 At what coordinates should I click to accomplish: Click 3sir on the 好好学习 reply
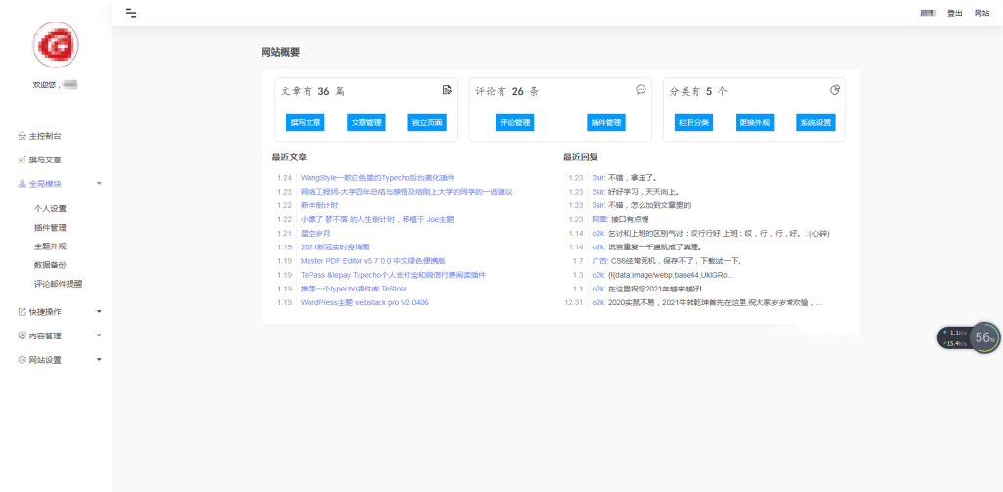(598, 192)
